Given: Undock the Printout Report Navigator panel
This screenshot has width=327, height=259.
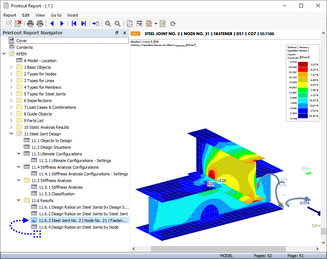Looking at the screenshot, I should (117, 33).
